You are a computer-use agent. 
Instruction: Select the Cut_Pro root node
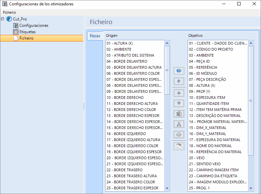tap(20, 19)
